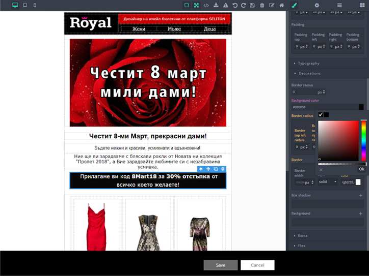Switch to desktop device preview
369x276 pixels.
coord(15,5)
